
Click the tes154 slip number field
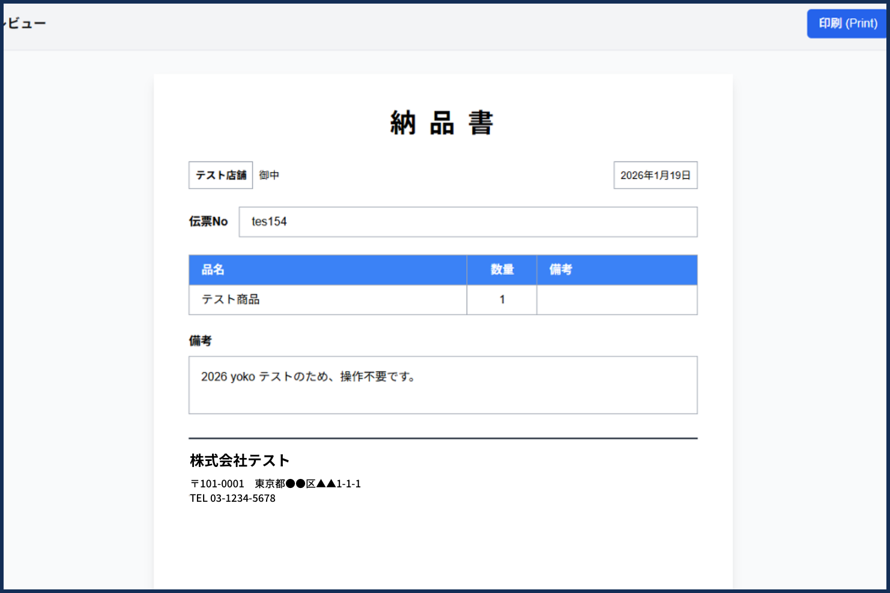pos(467,222)
